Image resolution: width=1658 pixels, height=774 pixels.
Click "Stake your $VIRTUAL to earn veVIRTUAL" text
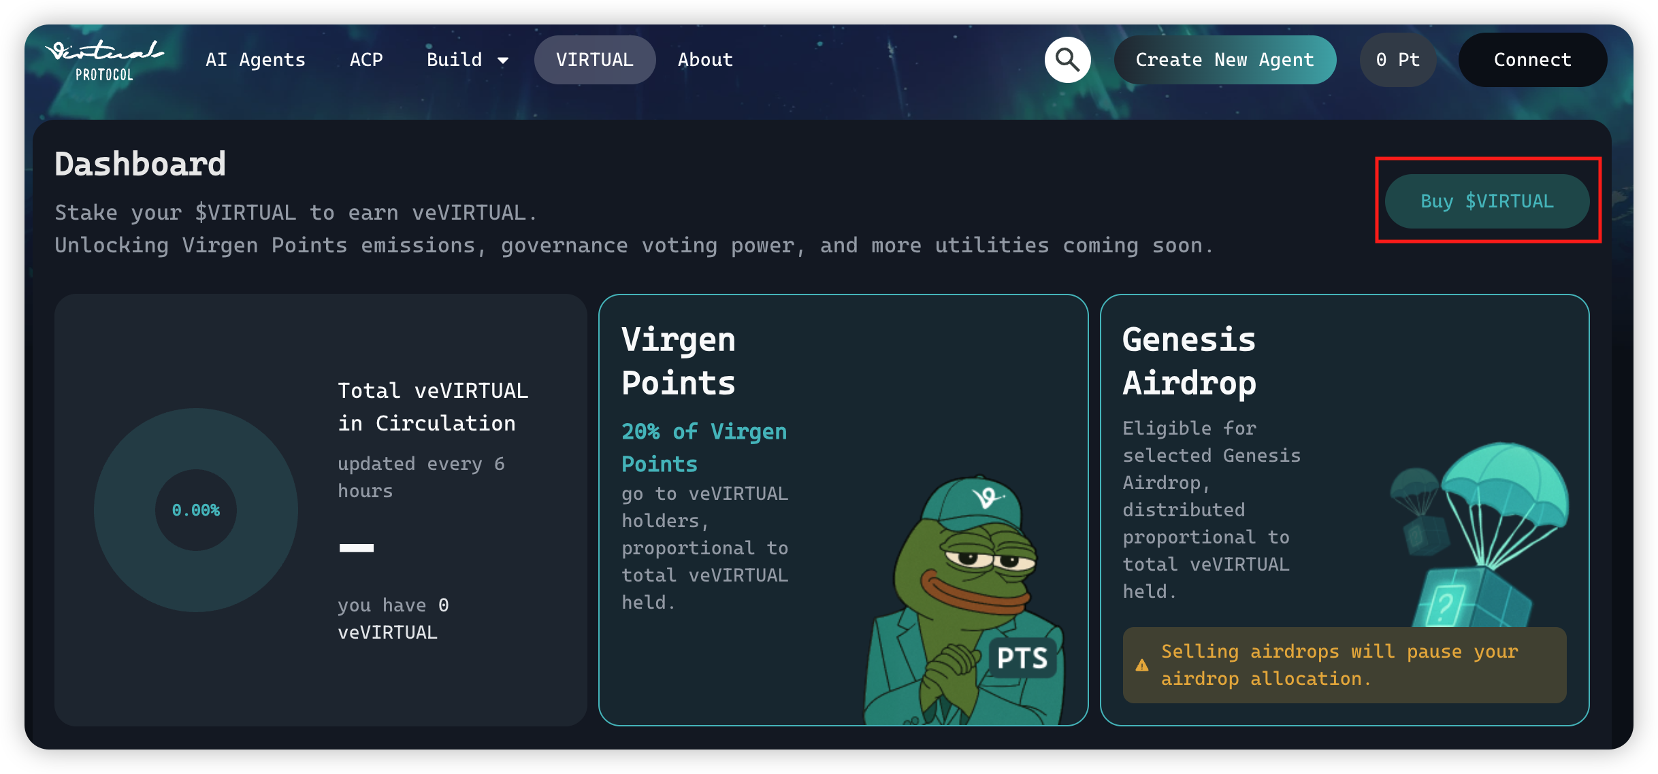tap(296, 213)
